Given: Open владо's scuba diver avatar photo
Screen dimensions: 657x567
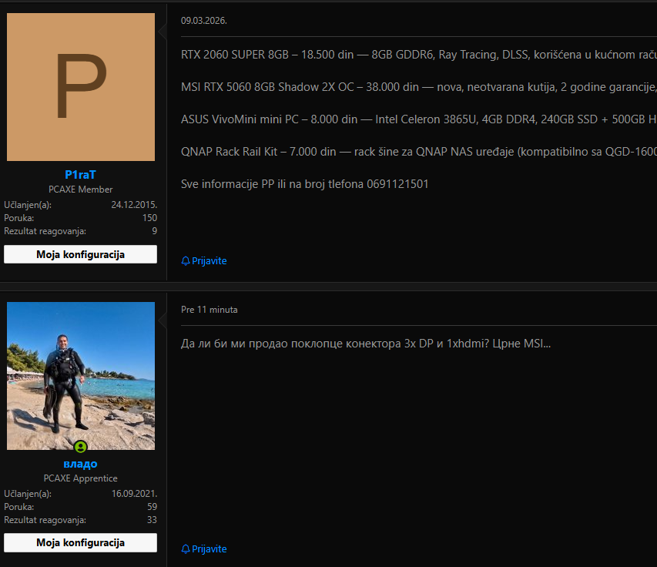Looking at the screenshot, I should [81, 375].
